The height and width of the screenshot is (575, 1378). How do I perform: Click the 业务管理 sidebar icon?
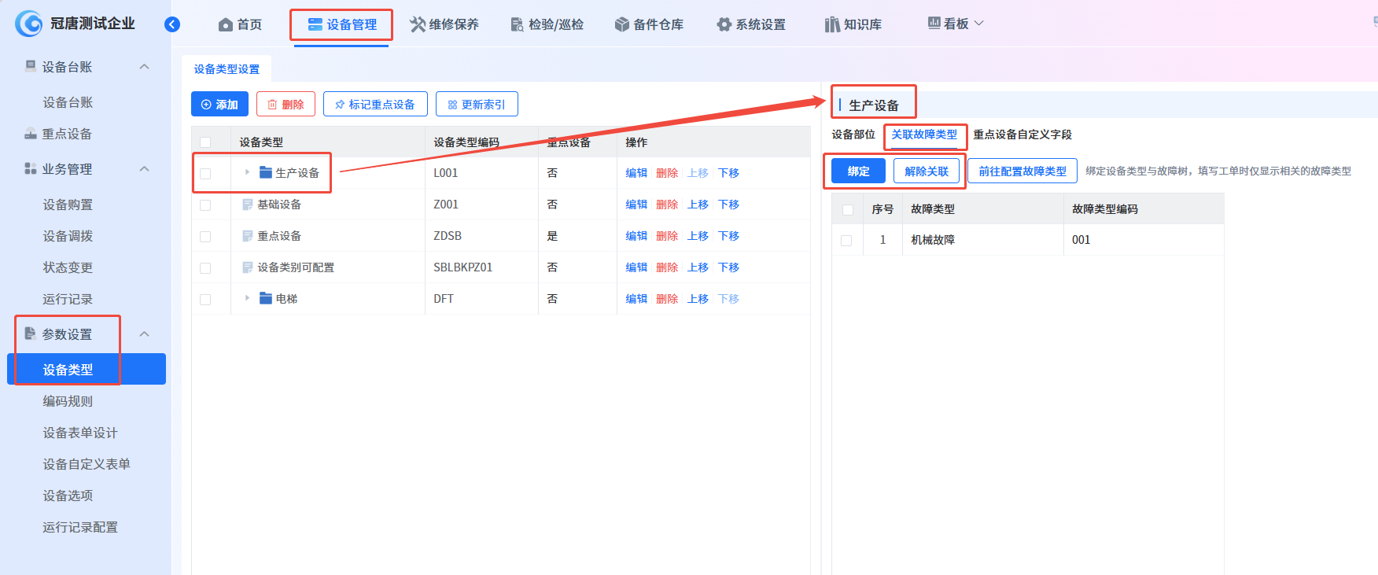coord(31,168)
